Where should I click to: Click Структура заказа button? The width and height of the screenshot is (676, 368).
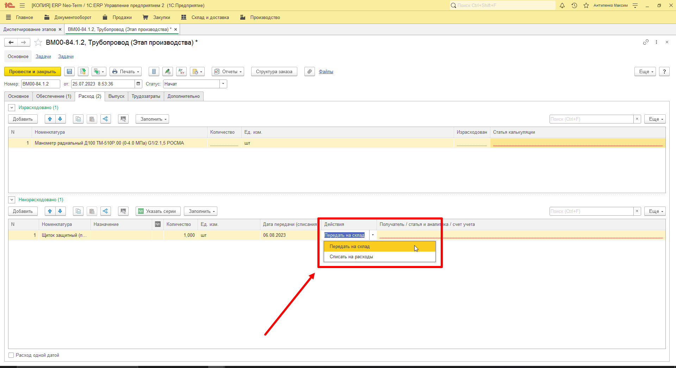tap(274, 72)
